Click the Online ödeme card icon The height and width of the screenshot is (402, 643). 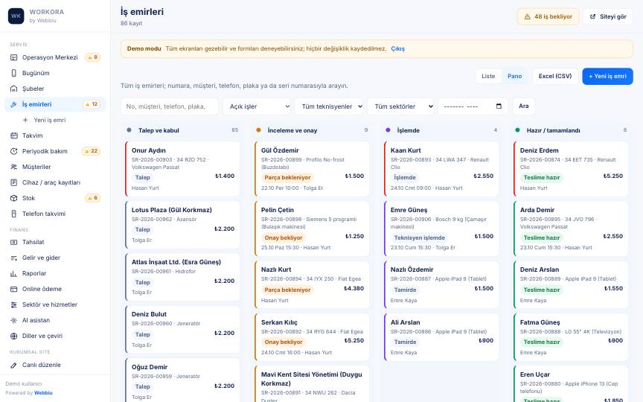click(13, 289)
